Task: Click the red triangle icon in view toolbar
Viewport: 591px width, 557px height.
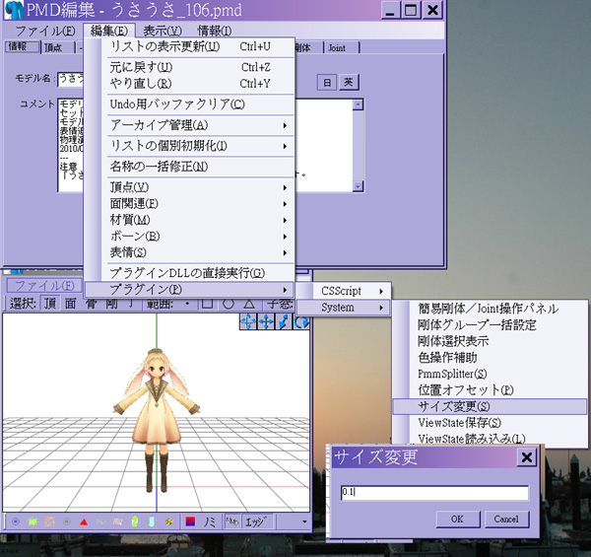Action: tap(84, 522)
